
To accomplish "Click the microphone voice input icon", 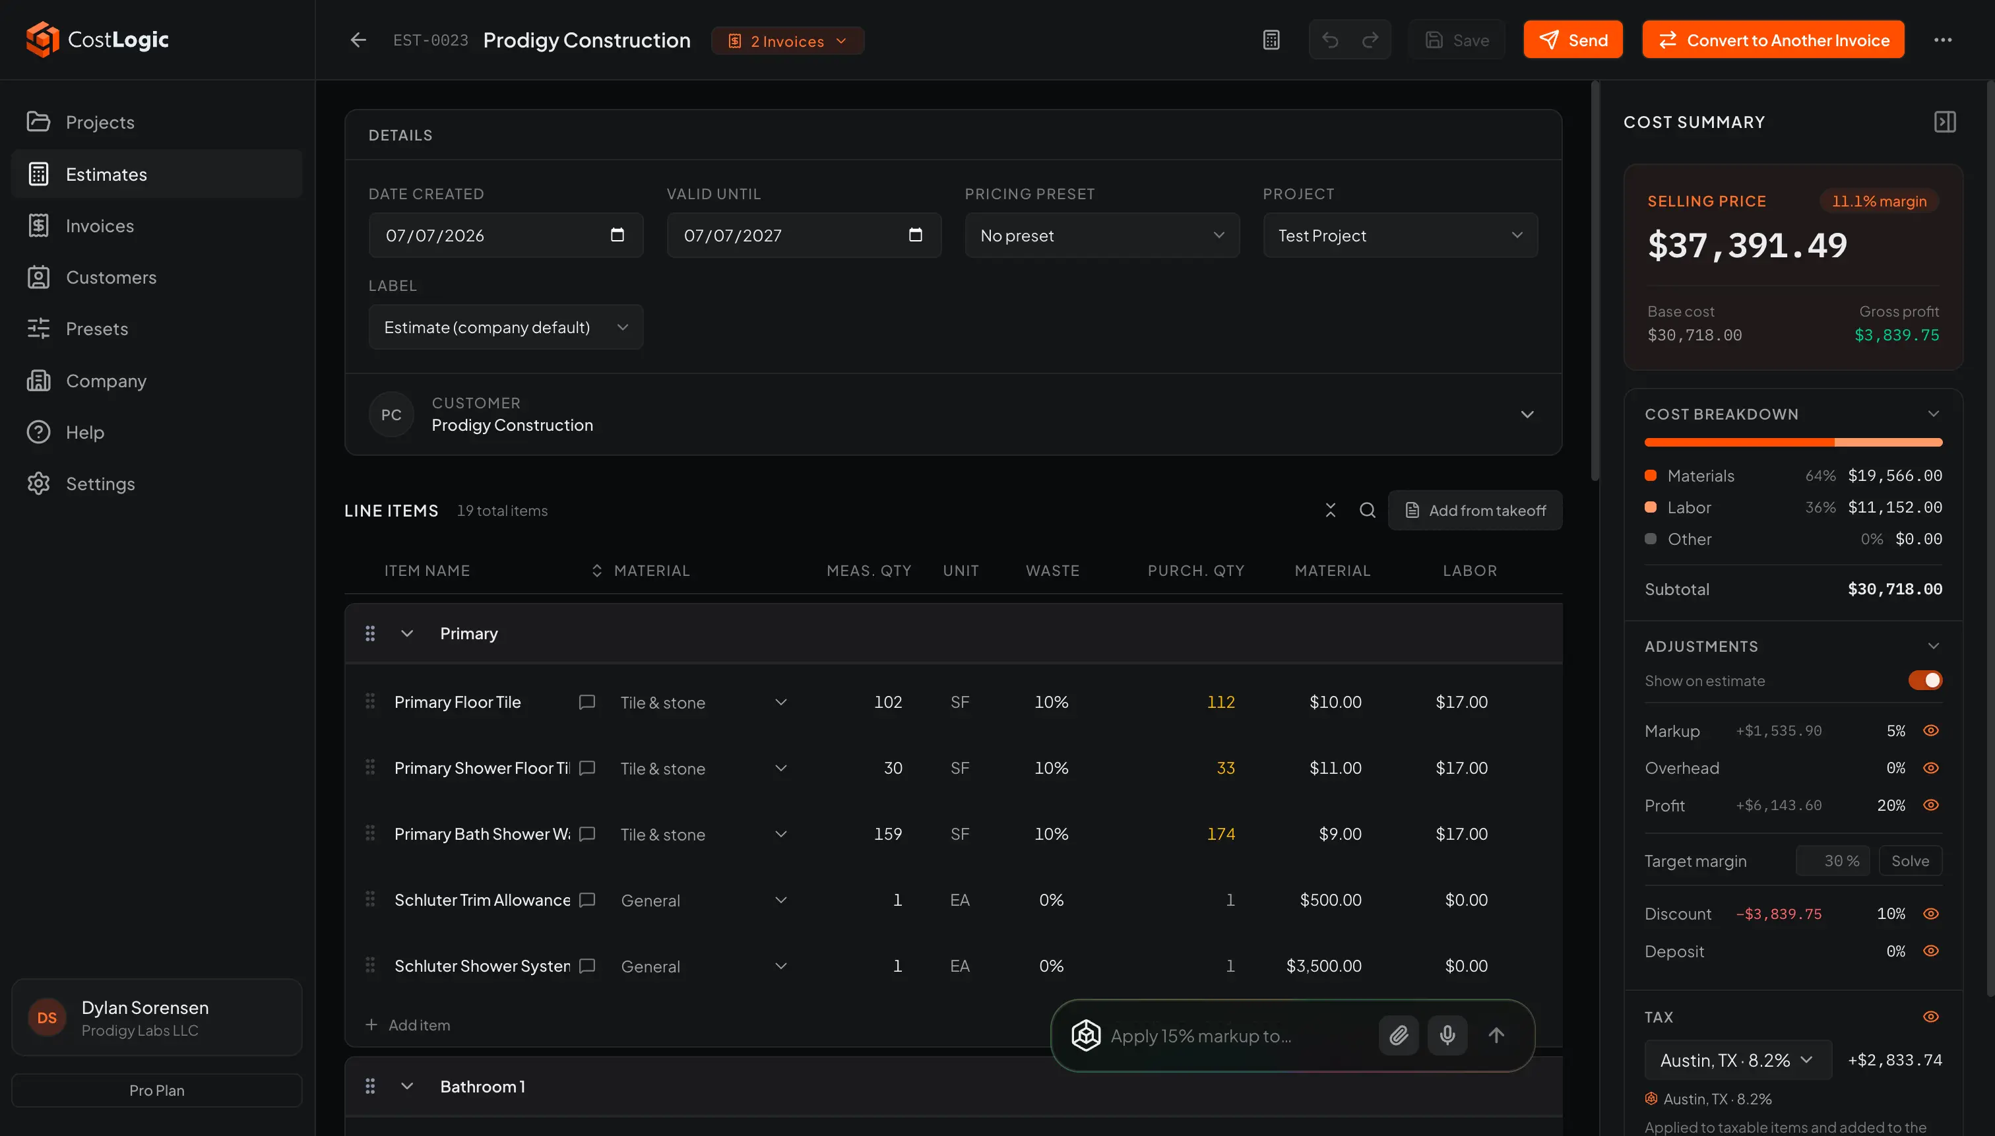I will 1447,1035.
